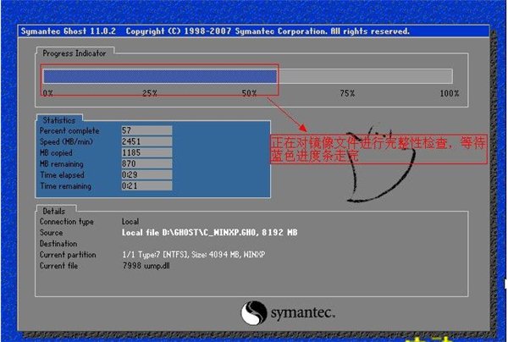The image size is (508, 342).
Task: Click the MB remaining value 870
Action: (146, 163)
